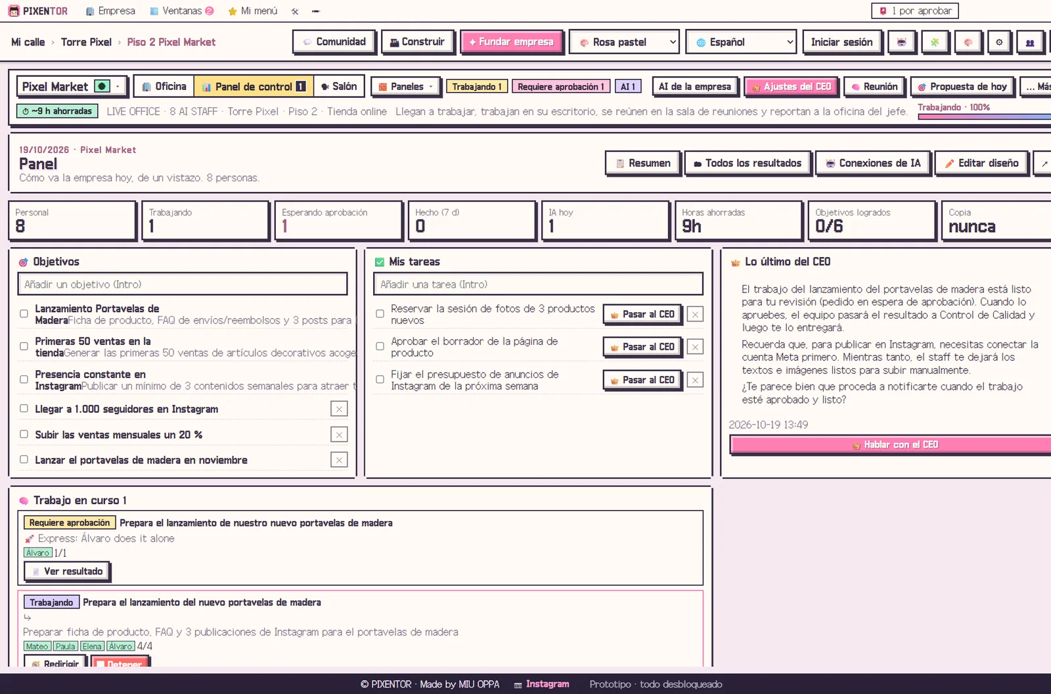Expand the '... Más' menu
This screenshot has height=694, width=1051.
click(1037, 87)
